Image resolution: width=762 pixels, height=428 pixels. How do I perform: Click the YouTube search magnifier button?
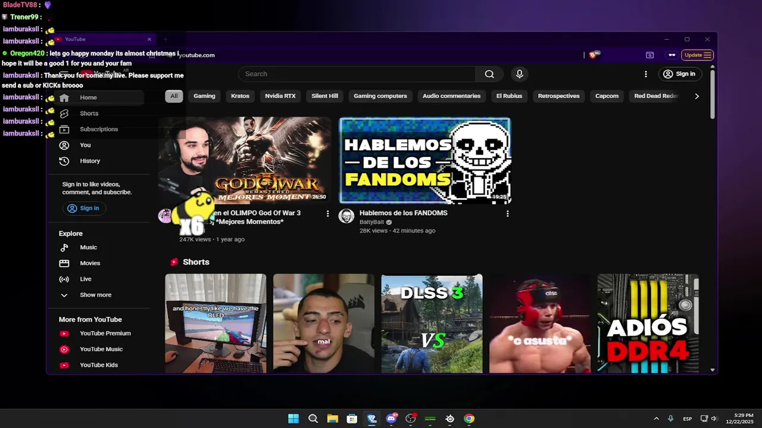(x=489, y=74)
